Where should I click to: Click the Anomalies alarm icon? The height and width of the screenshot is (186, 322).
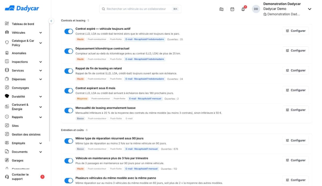pyautogui.click(x=7, y=53)
